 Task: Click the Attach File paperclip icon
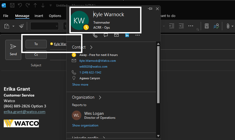228,26
